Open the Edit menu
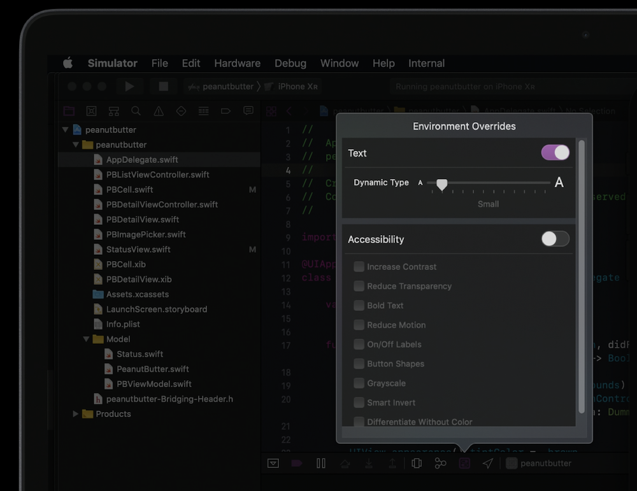Screen dimensions: 637x491 [191, 63]
